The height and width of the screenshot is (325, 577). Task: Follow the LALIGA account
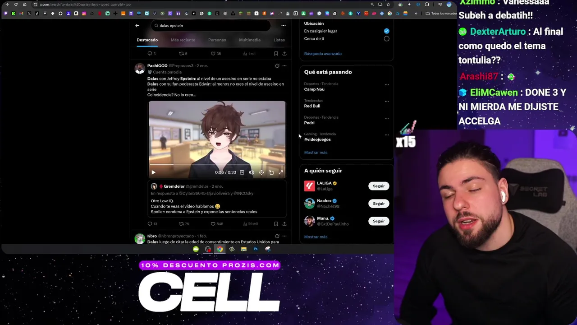click(x=379, y=186)
